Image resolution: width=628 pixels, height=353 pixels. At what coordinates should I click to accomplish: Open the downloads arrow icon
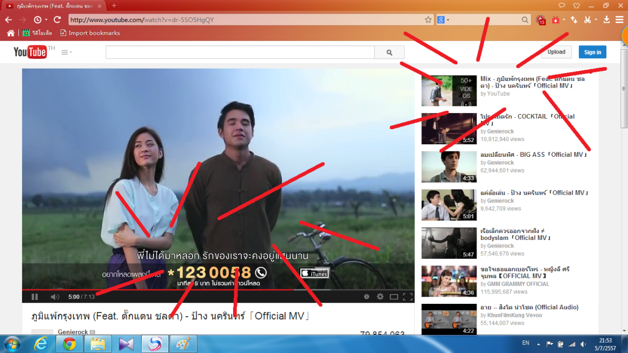click(606, 19)
